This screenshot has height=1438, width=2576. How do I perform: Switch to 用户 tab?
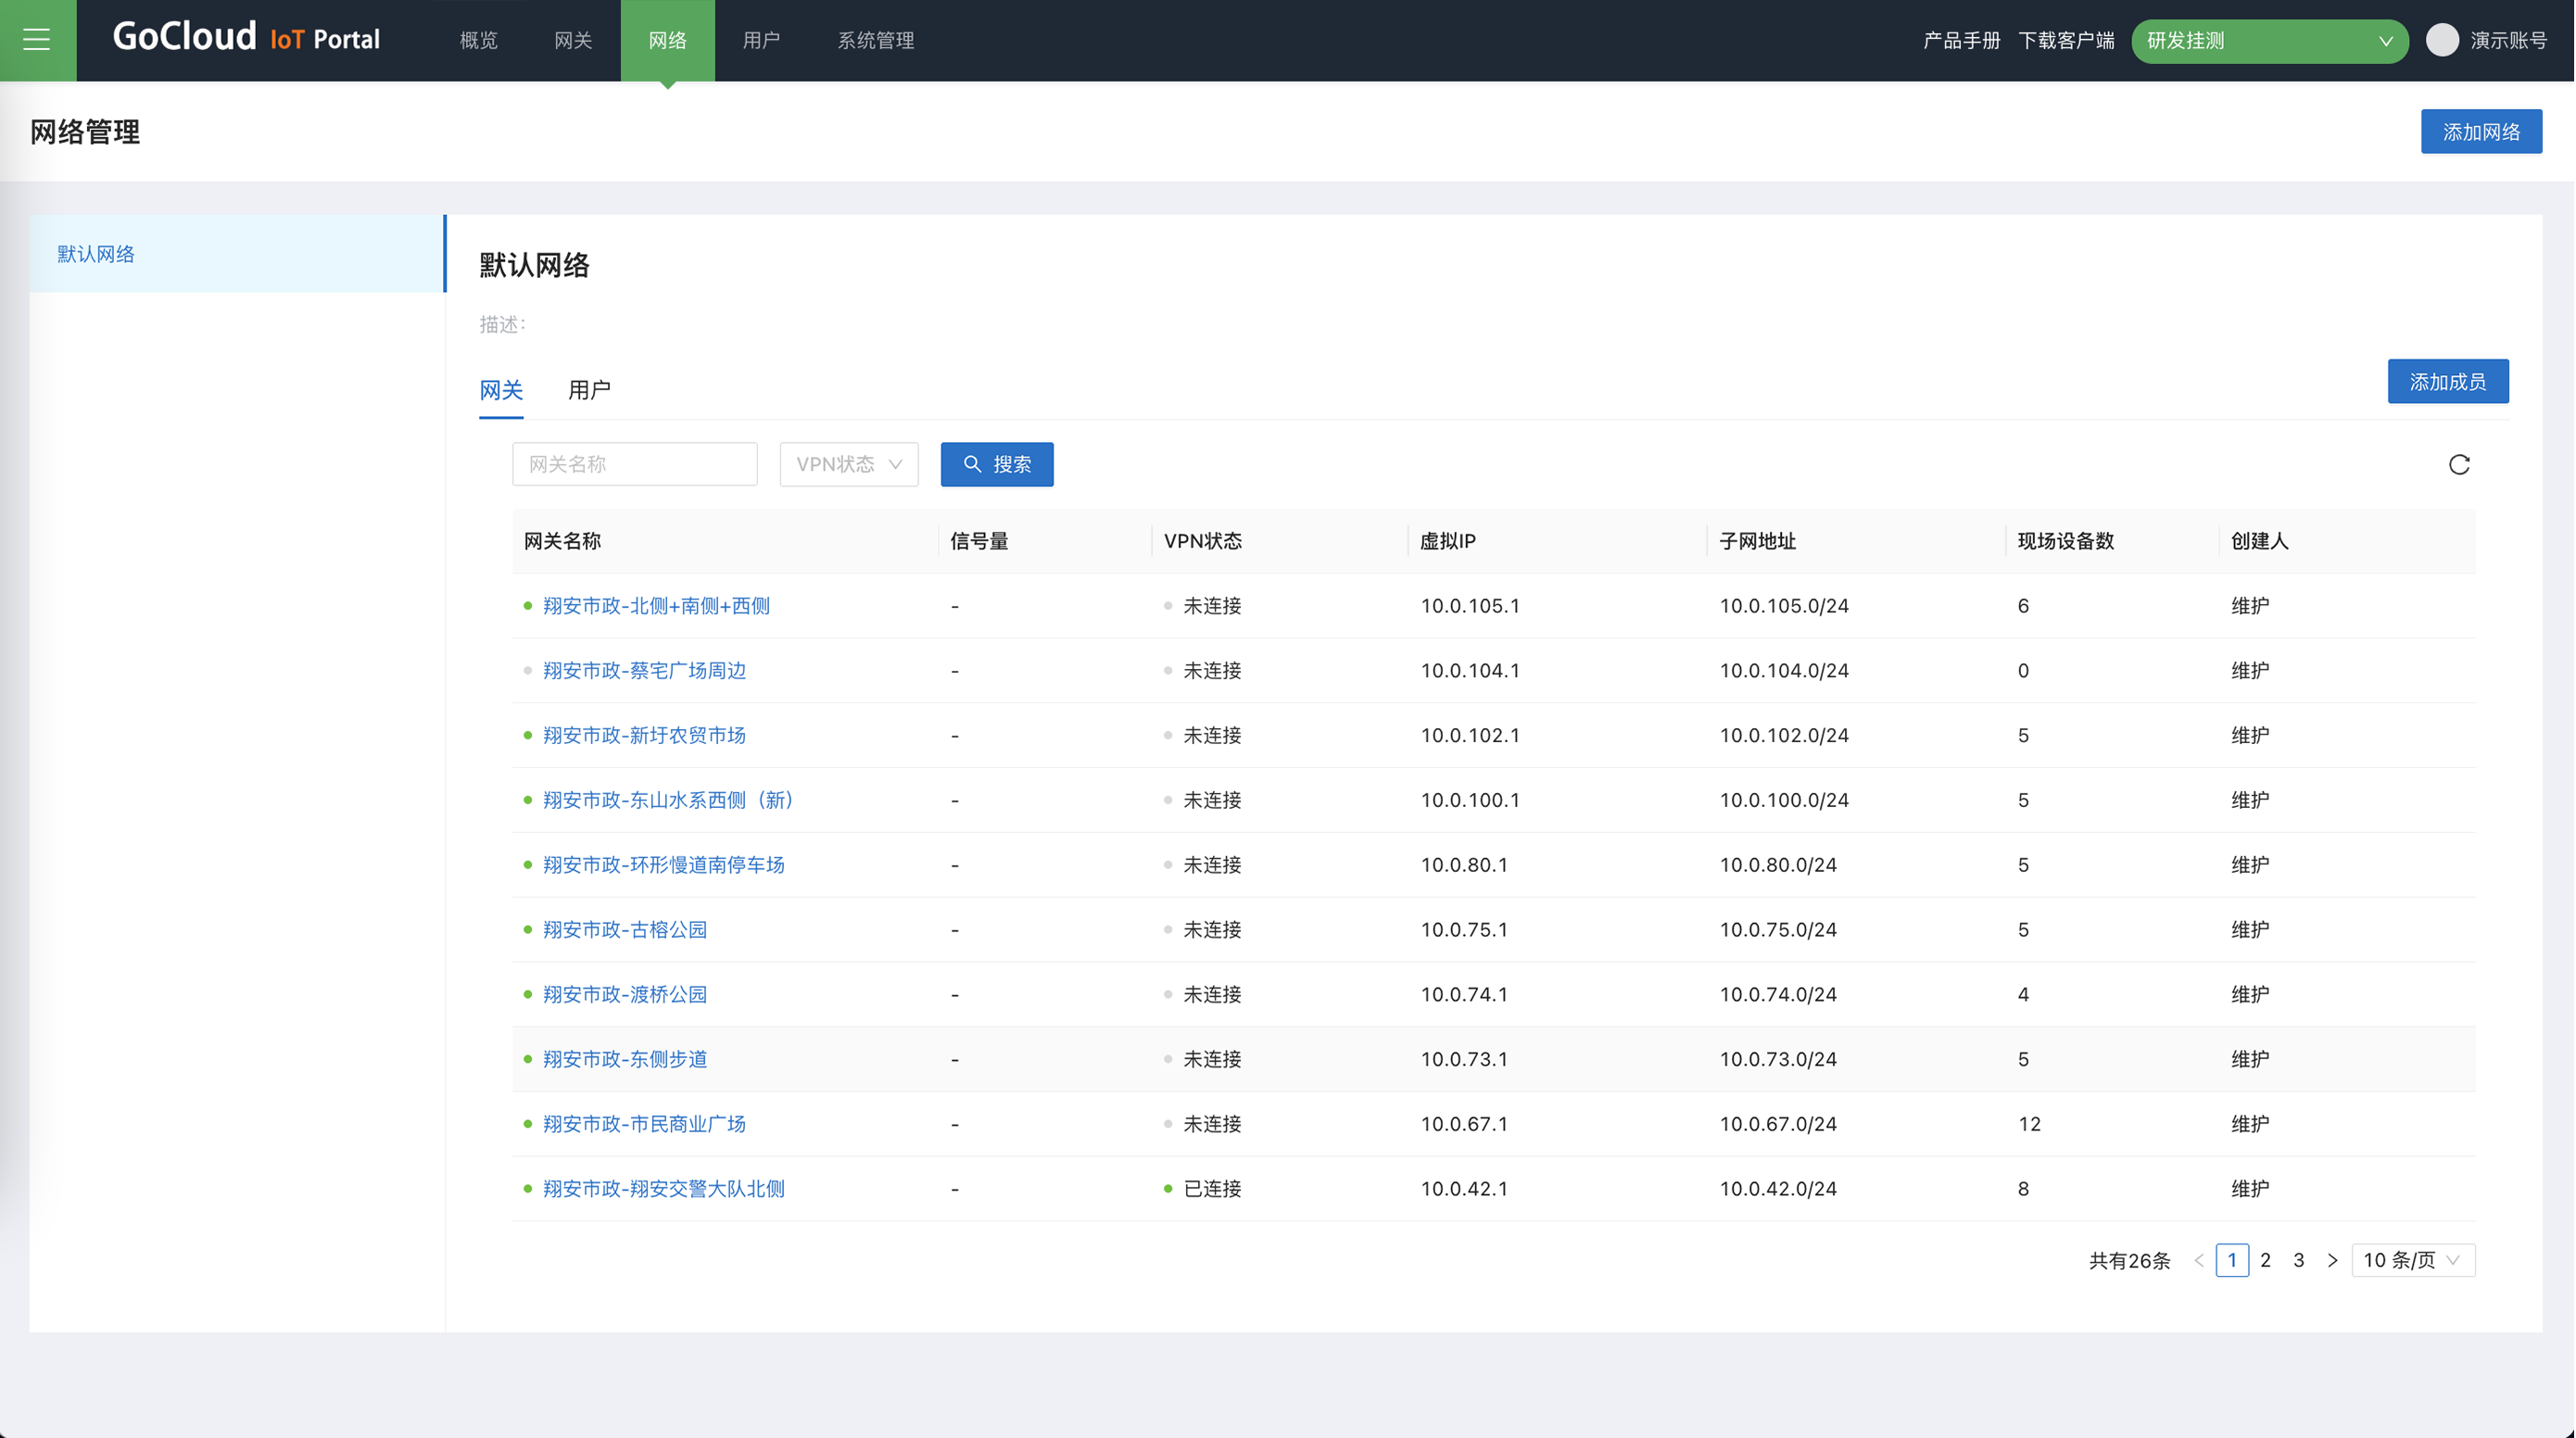(589, 390)
